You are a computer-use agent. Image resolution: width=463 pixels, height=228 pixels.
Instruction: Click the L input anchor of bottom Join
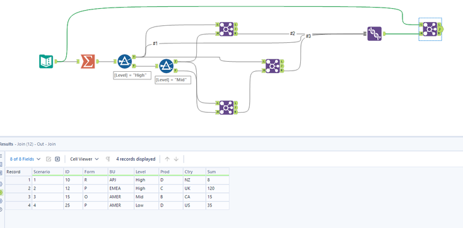[x=218, y=103]
